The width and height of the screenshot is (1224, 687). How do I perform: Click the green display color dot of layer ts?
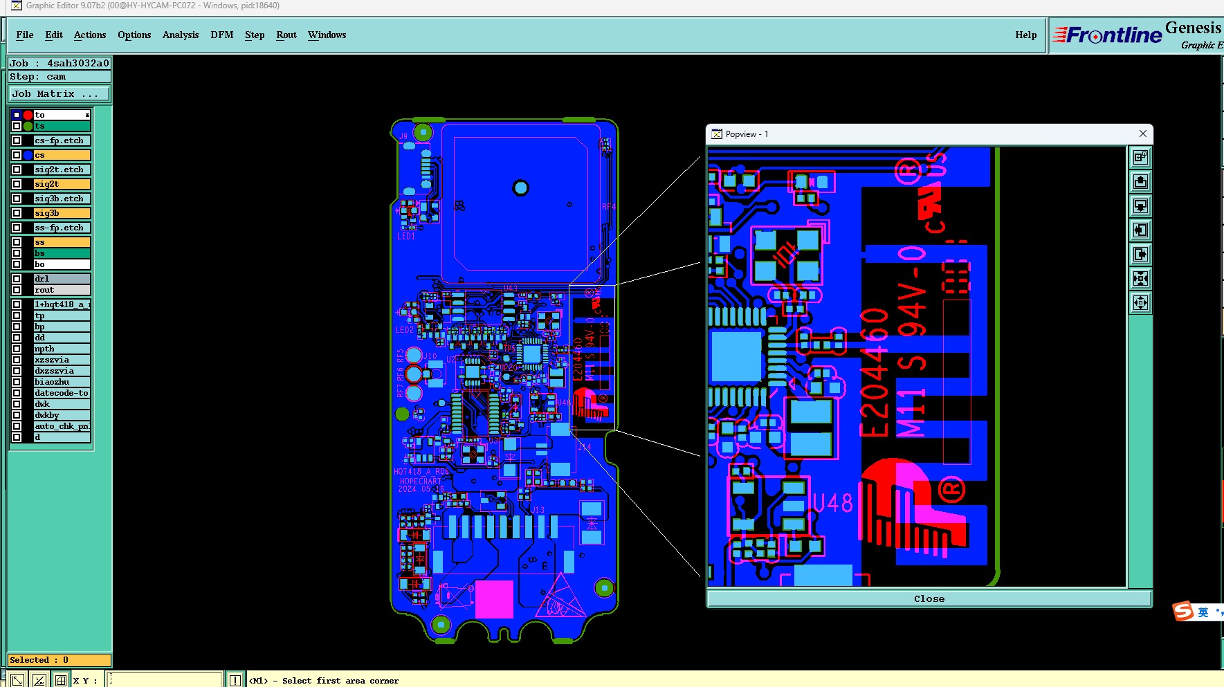pyautogui.click(x=28, y=126)
